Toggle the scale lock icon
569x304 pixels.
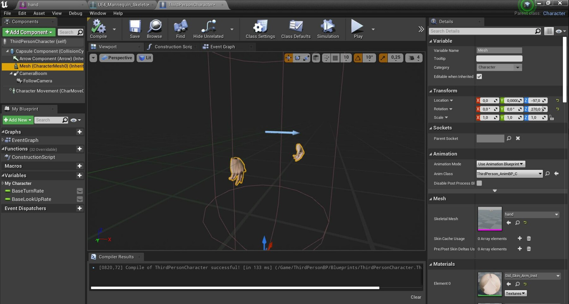[x=552, y=118]
